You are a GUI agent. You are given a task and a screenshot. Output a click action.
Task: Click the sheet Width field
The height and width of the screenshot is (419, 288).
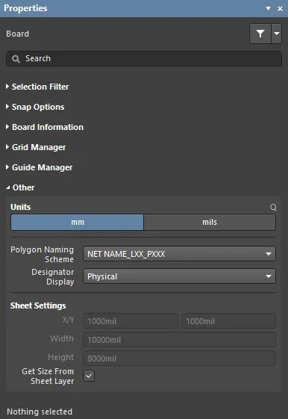coord(179,340)
